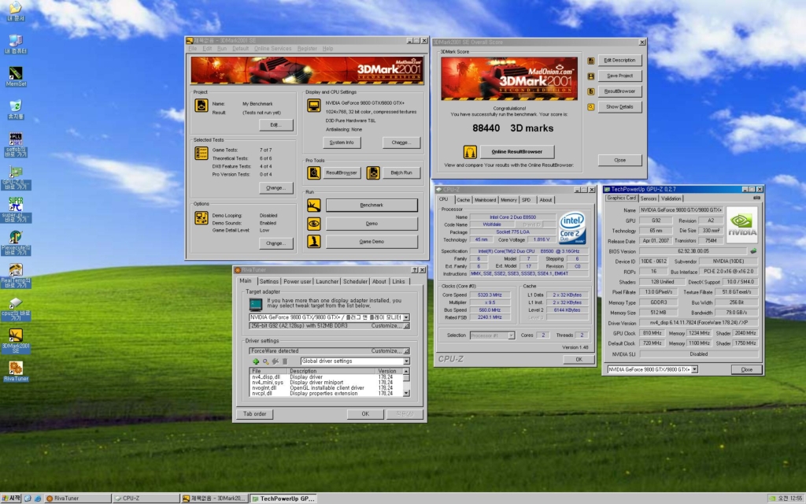Click the System Info button
Screen dimensions: 806x504
[342, 143]
